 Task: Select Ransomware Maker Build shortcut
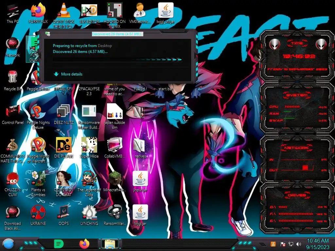(x=89, y=117)
